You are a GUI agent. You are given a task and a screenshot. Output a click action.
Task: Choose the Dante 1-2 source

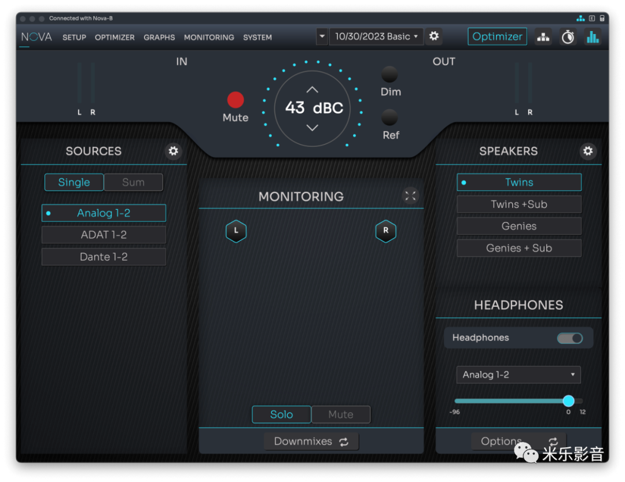tap(104, 257)
